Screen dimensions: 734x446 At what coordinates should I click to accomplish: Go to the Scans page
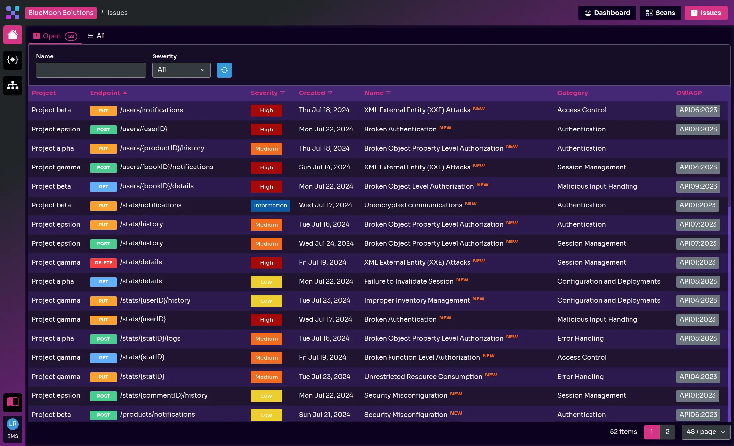coord(660,13)
